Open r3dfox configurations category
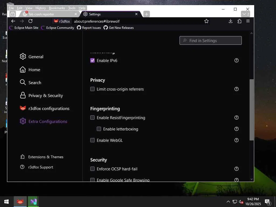 coord(45,108)
